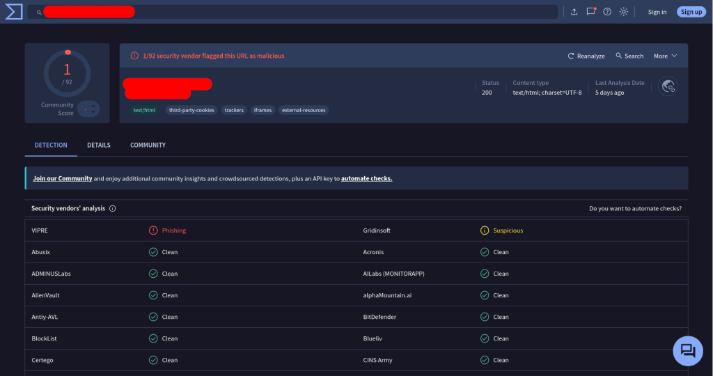Click the Acronis Clean checkmark icon
Viewport: 713px width, 376px height.
(x=485, y=252)
